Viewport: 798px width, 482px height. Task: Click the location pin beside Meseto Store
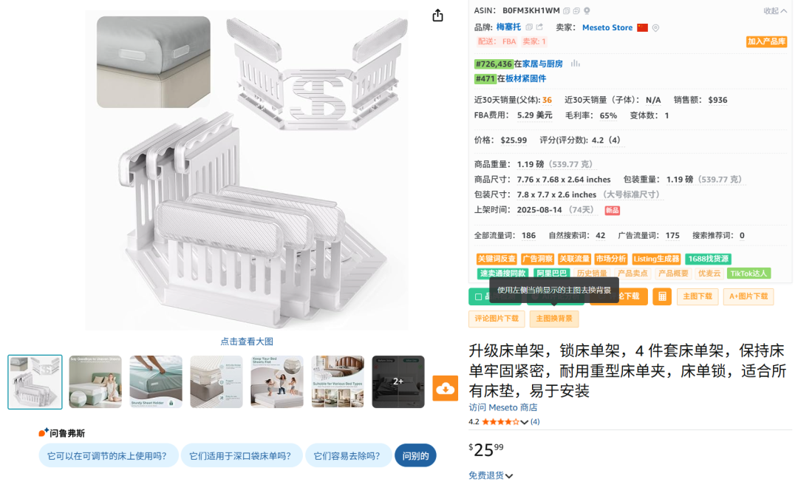click(655, 28)
